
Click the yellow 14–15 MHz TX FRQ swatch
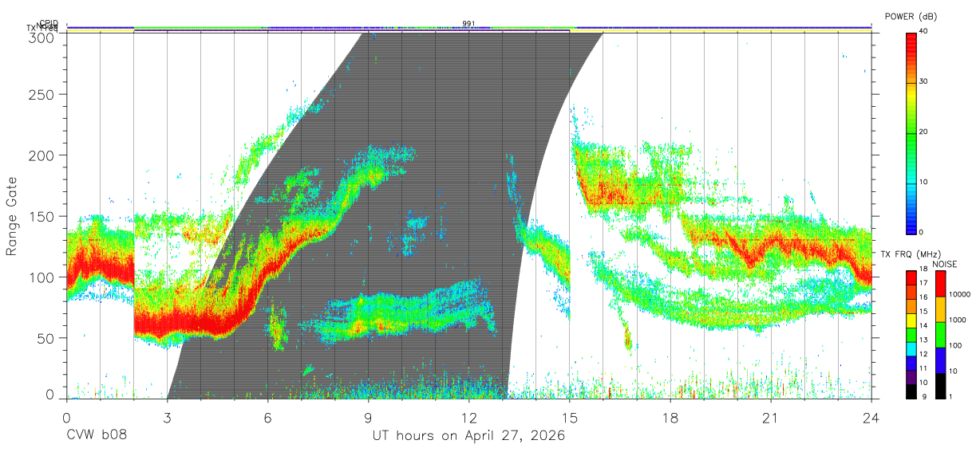911,320
